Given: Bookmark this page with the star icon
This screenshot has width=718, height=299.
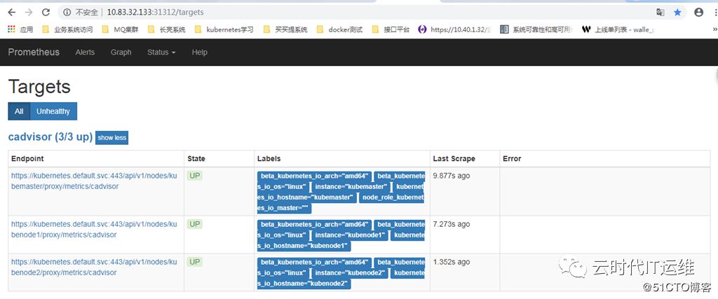Looking at the screenshot, I should pyautogui.click(x=677, y=13).
